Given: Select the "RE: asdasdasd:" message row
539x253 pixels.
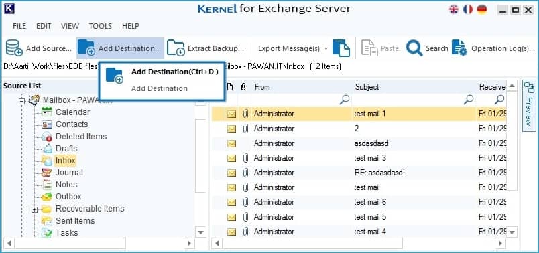Looking at the screenshot, I should point(359,173).
